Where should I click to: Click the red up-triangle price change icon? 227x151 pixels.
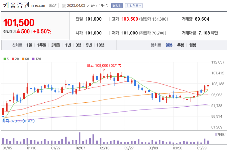[18, 31]
